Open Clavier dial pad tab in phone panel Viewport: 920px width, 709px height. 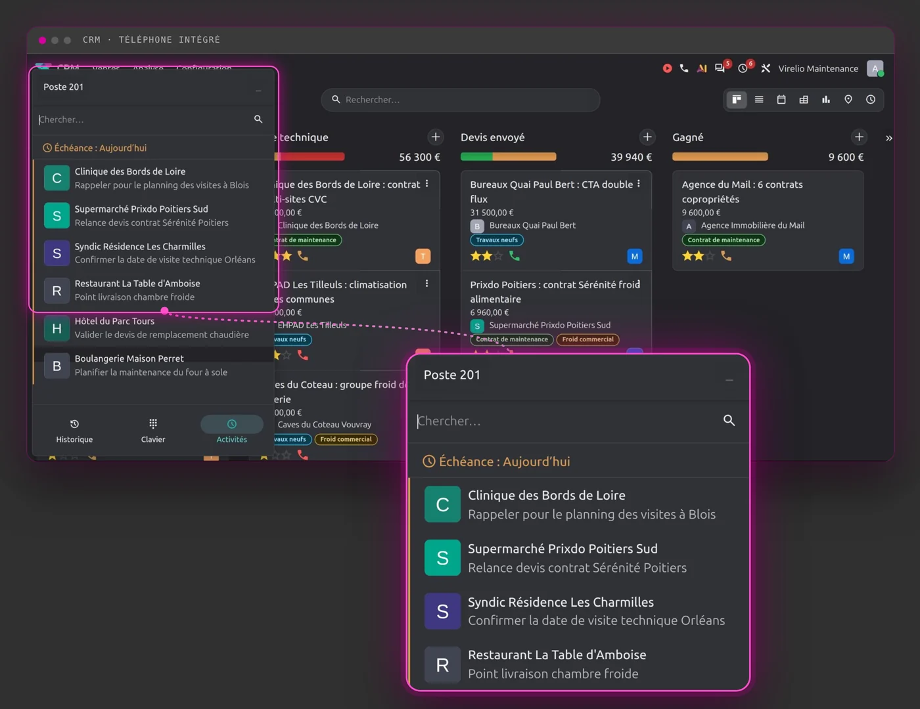click(153, 431)
